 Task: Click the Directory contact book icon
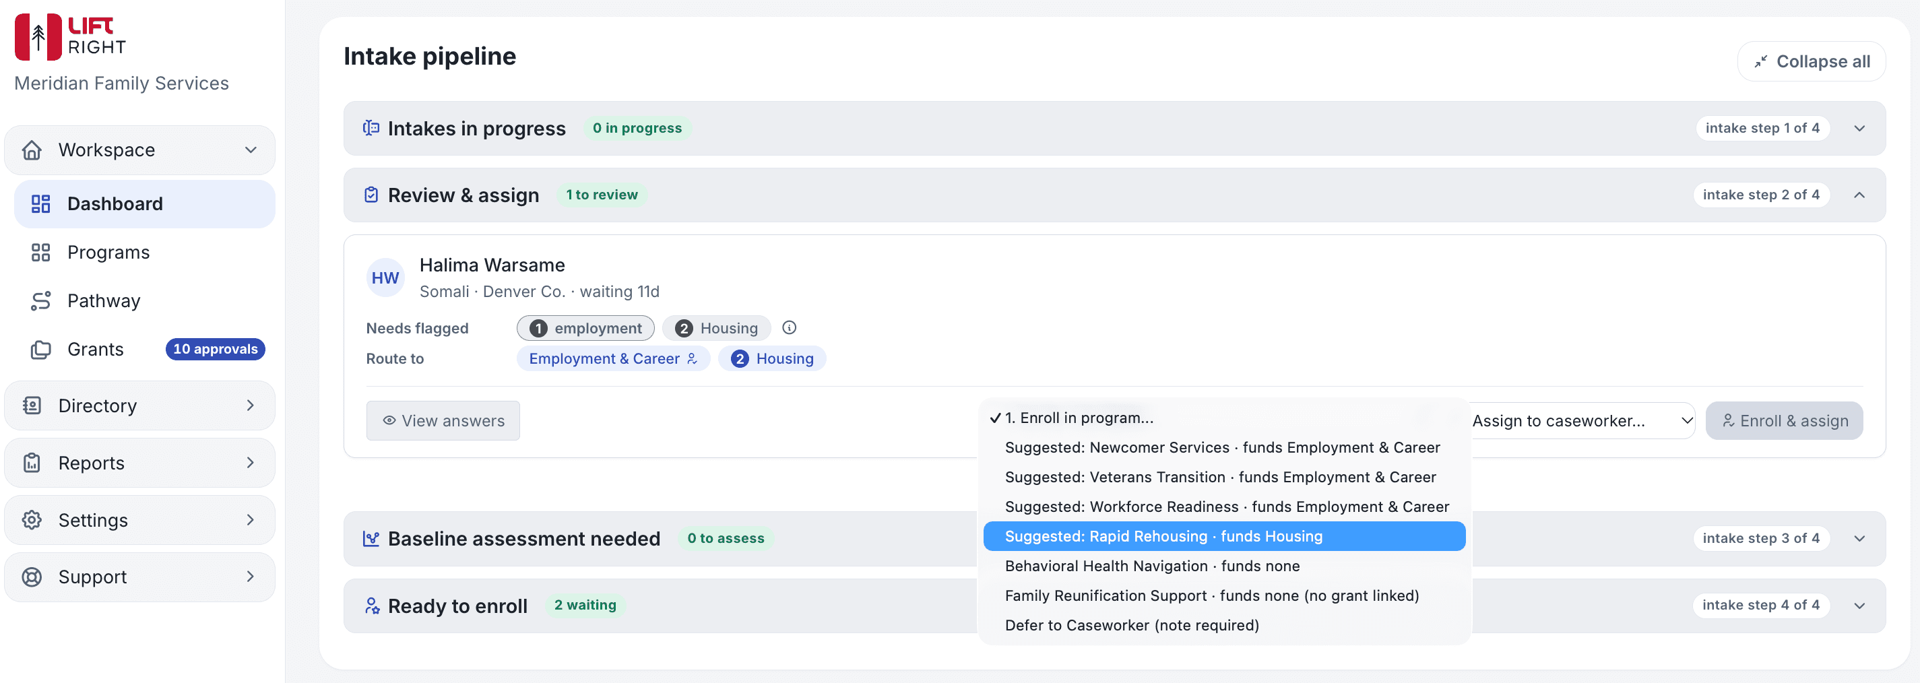pos(32,406)
